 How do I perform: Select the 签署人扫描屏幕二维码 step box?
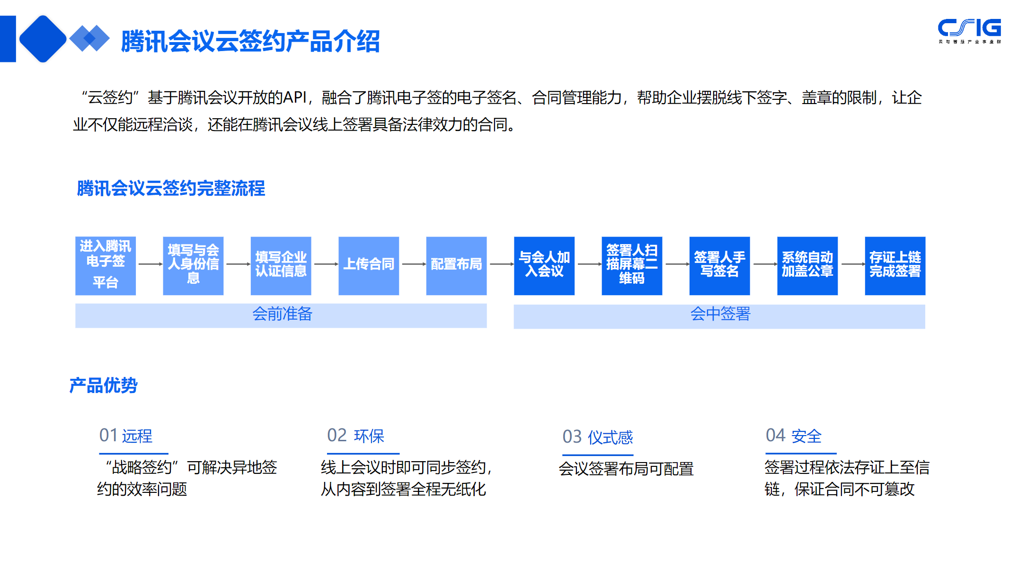(632, 266)
